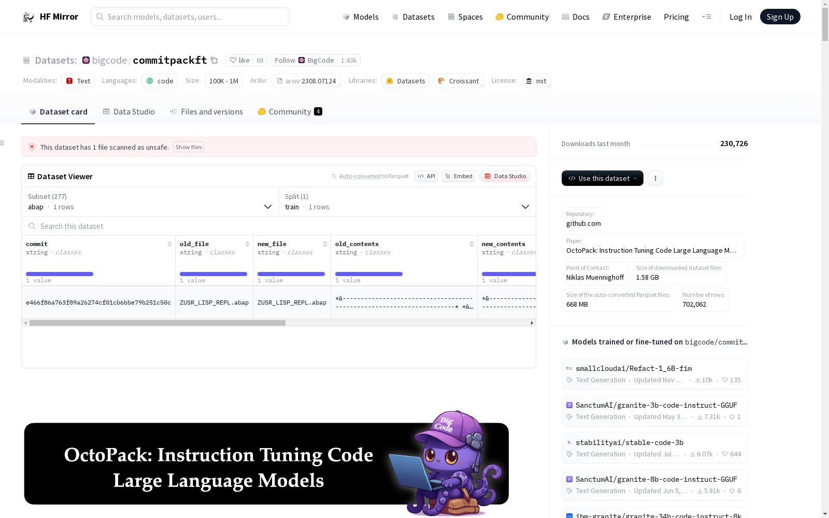This screenshot has height=518, width=829.
Task: Click the Datasets library tag
Action: click(406, 81)
